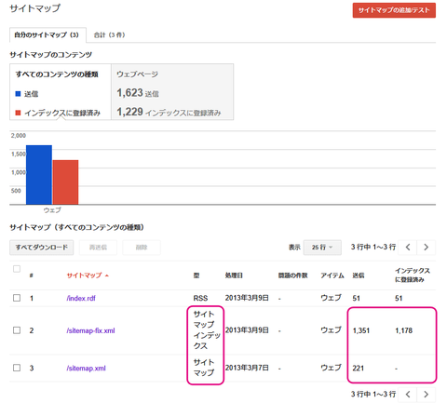Click the red サイトマップの追加/テスト button

tap(394, 10)
